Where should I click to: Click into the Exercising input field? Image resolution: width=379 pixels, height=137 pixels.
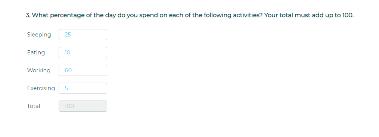[83, 88]
